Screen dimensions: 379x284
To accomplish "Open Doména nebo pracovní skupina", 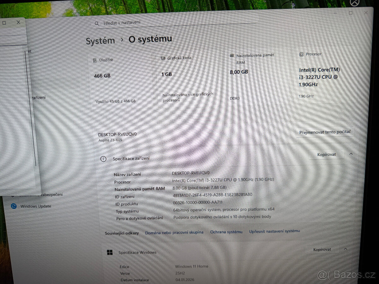I will click(x=174, y=232).
